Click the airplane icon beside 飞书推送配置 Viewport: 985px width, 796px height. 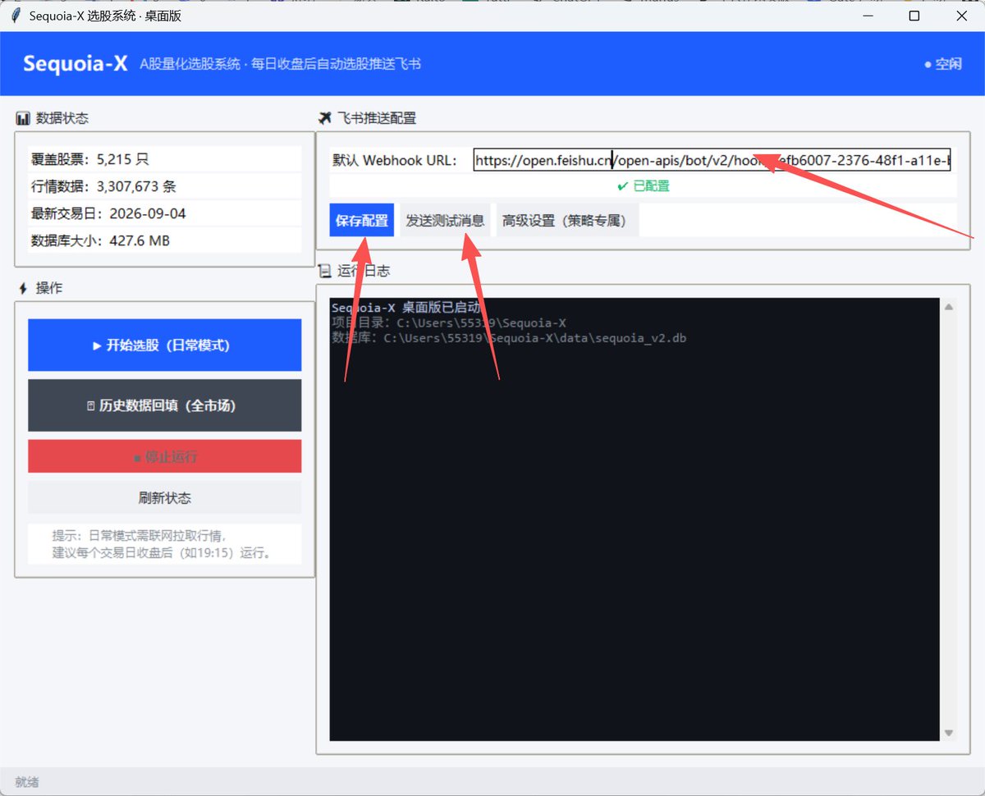tap(325, 118)
